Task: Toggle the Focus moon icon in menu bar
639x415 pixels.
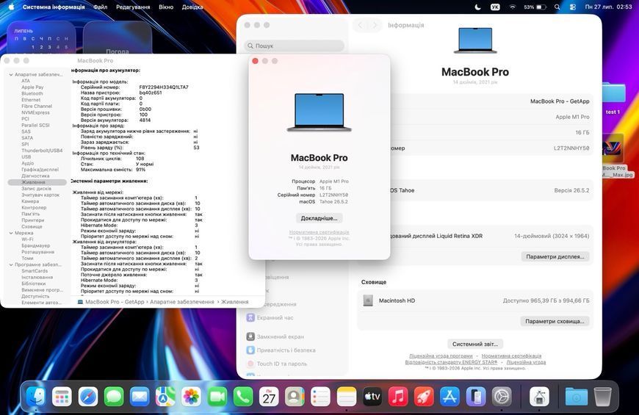Action: [x=478, y=7]
